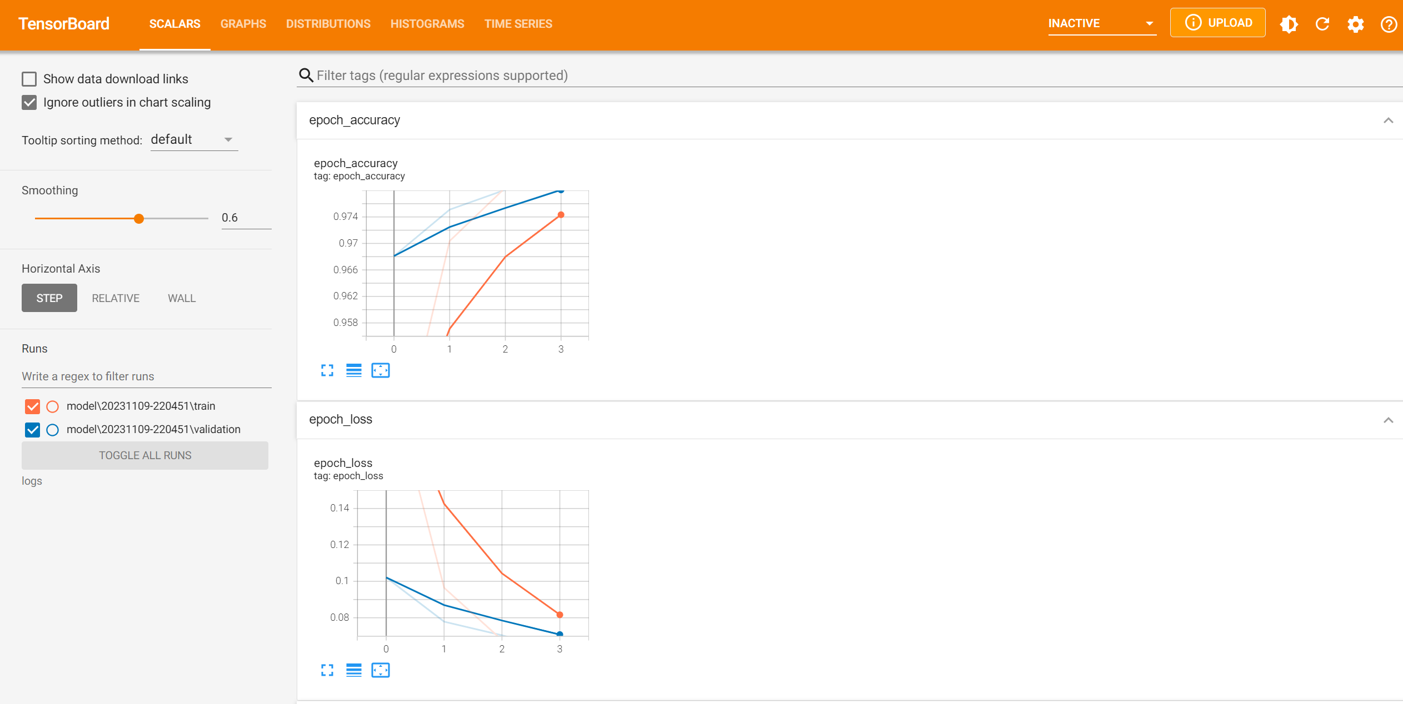1403x704 pixels.
Task: Uncheck Ignore outliers in chart scaling
Action: [29, 103]
